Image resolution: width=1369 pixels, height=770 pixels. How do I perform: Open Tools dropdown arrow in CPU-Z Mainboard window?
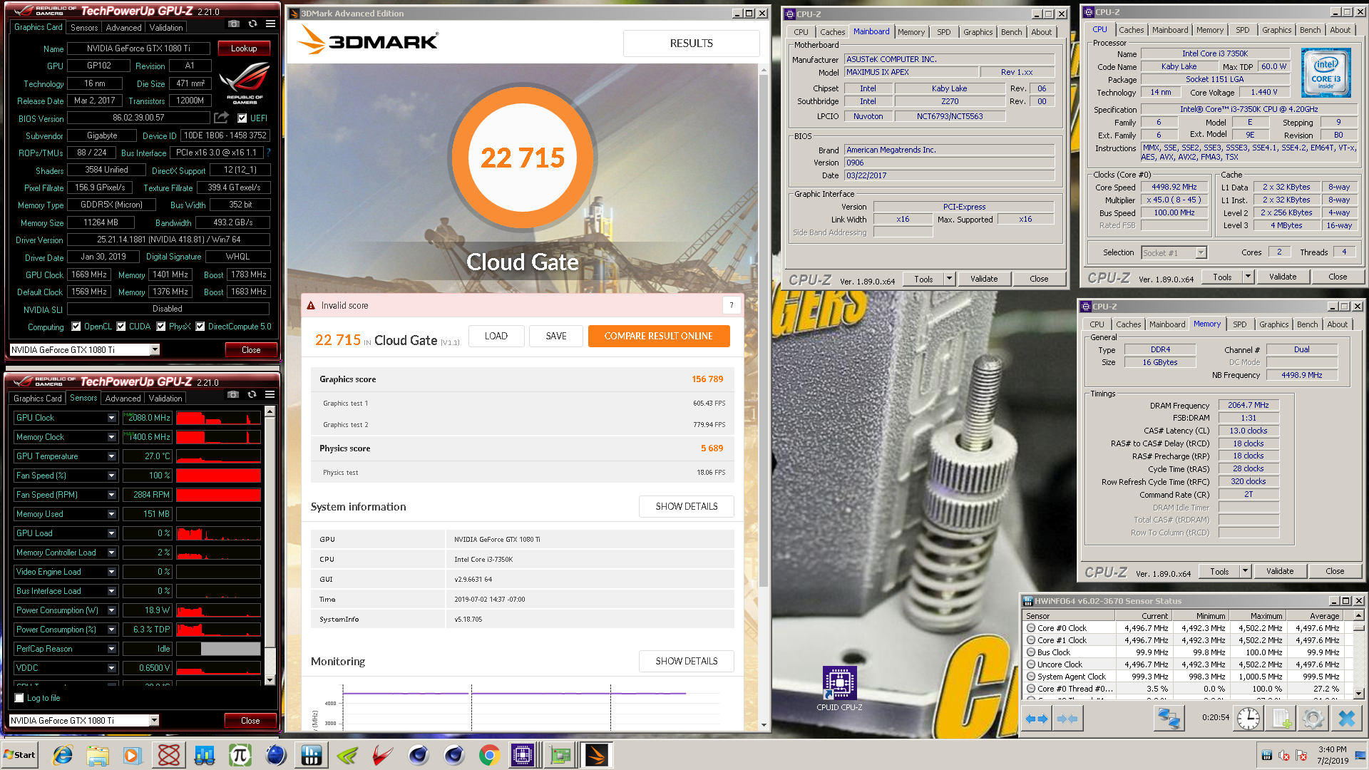click(x=949, y=279)
